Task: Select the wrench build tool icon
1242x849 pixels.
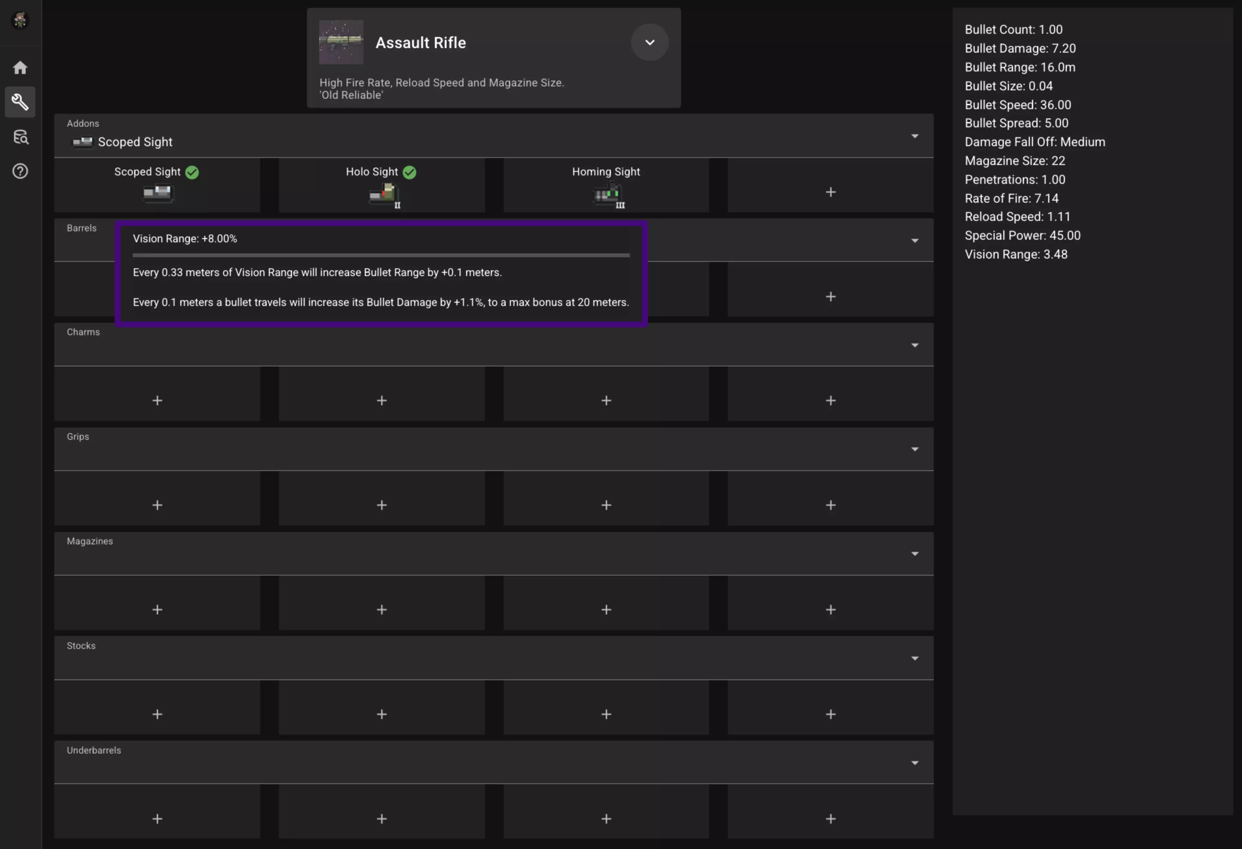Action: (x=20, y=102)
